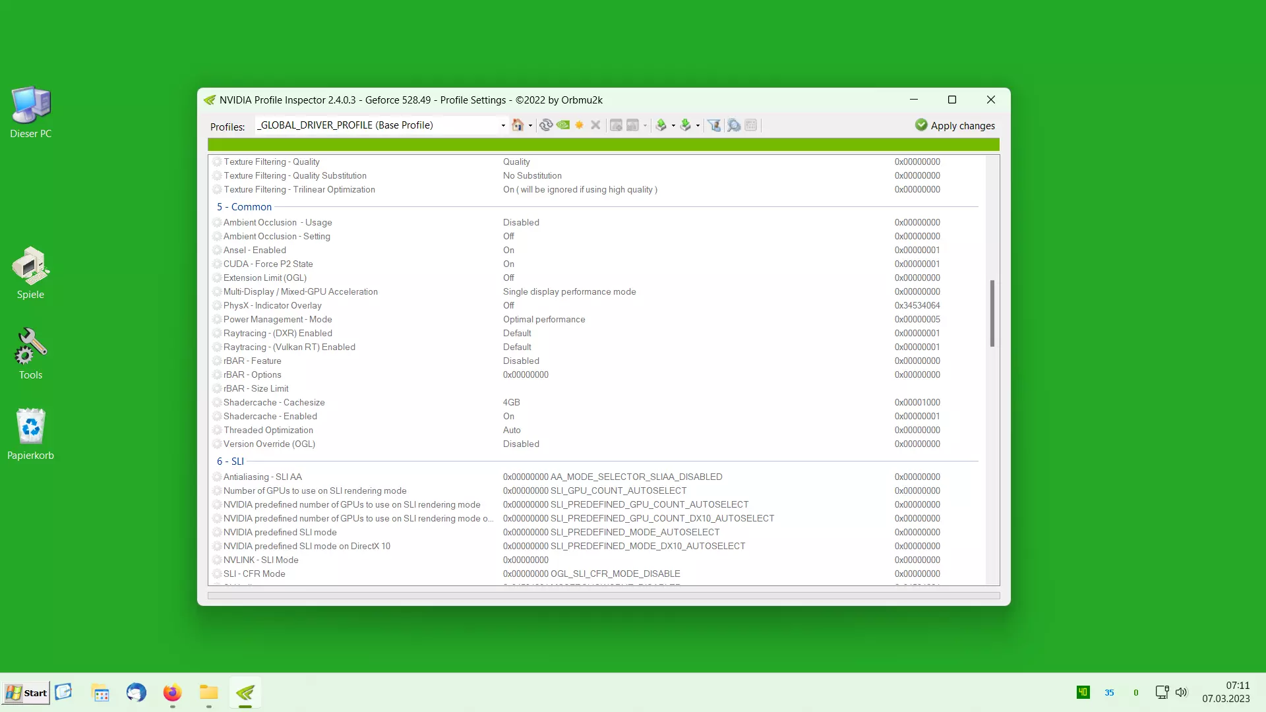Open the import profiles dropdown arrow
1266x712 pixels.
pyautogui.click(x=698, y=125)
